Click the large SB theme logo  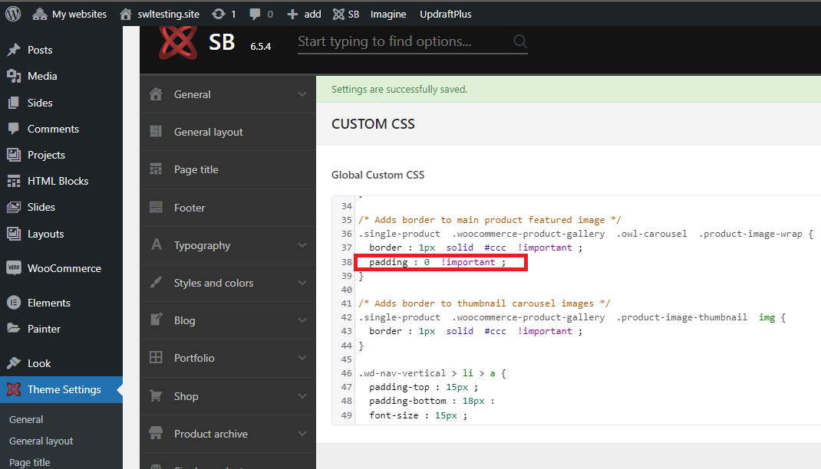(179, 42)
